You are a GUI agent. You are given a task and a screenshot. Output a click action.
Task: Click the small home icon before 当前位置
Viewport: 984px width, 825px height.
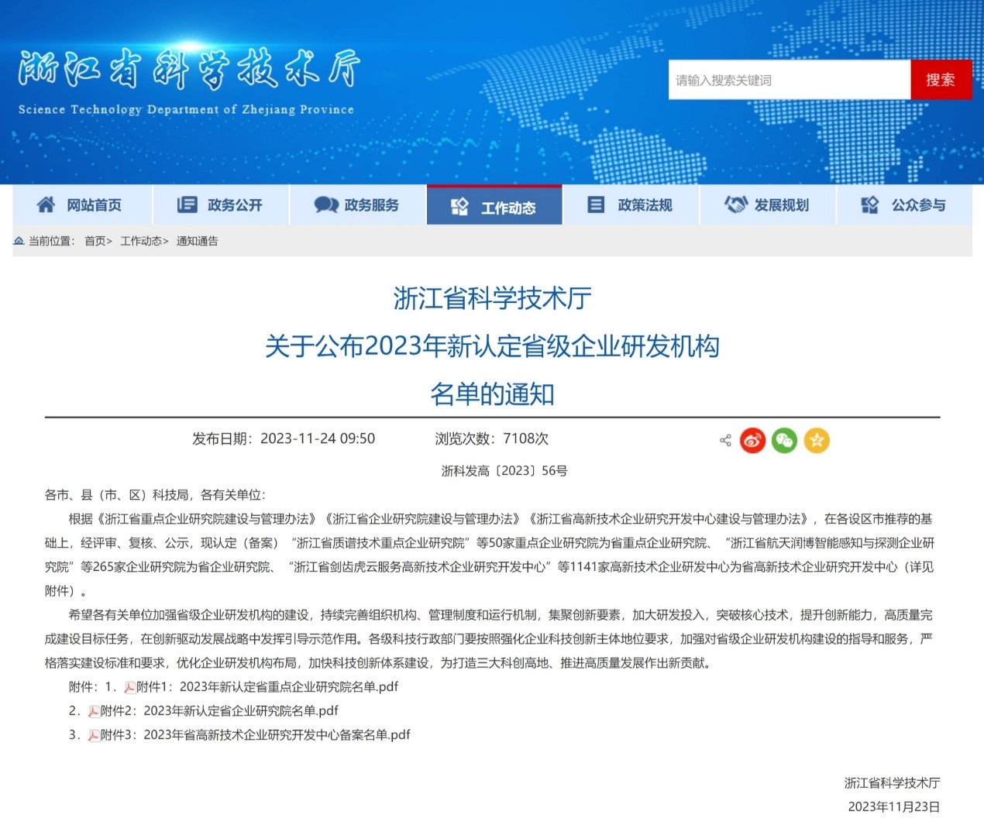(19, 241)
